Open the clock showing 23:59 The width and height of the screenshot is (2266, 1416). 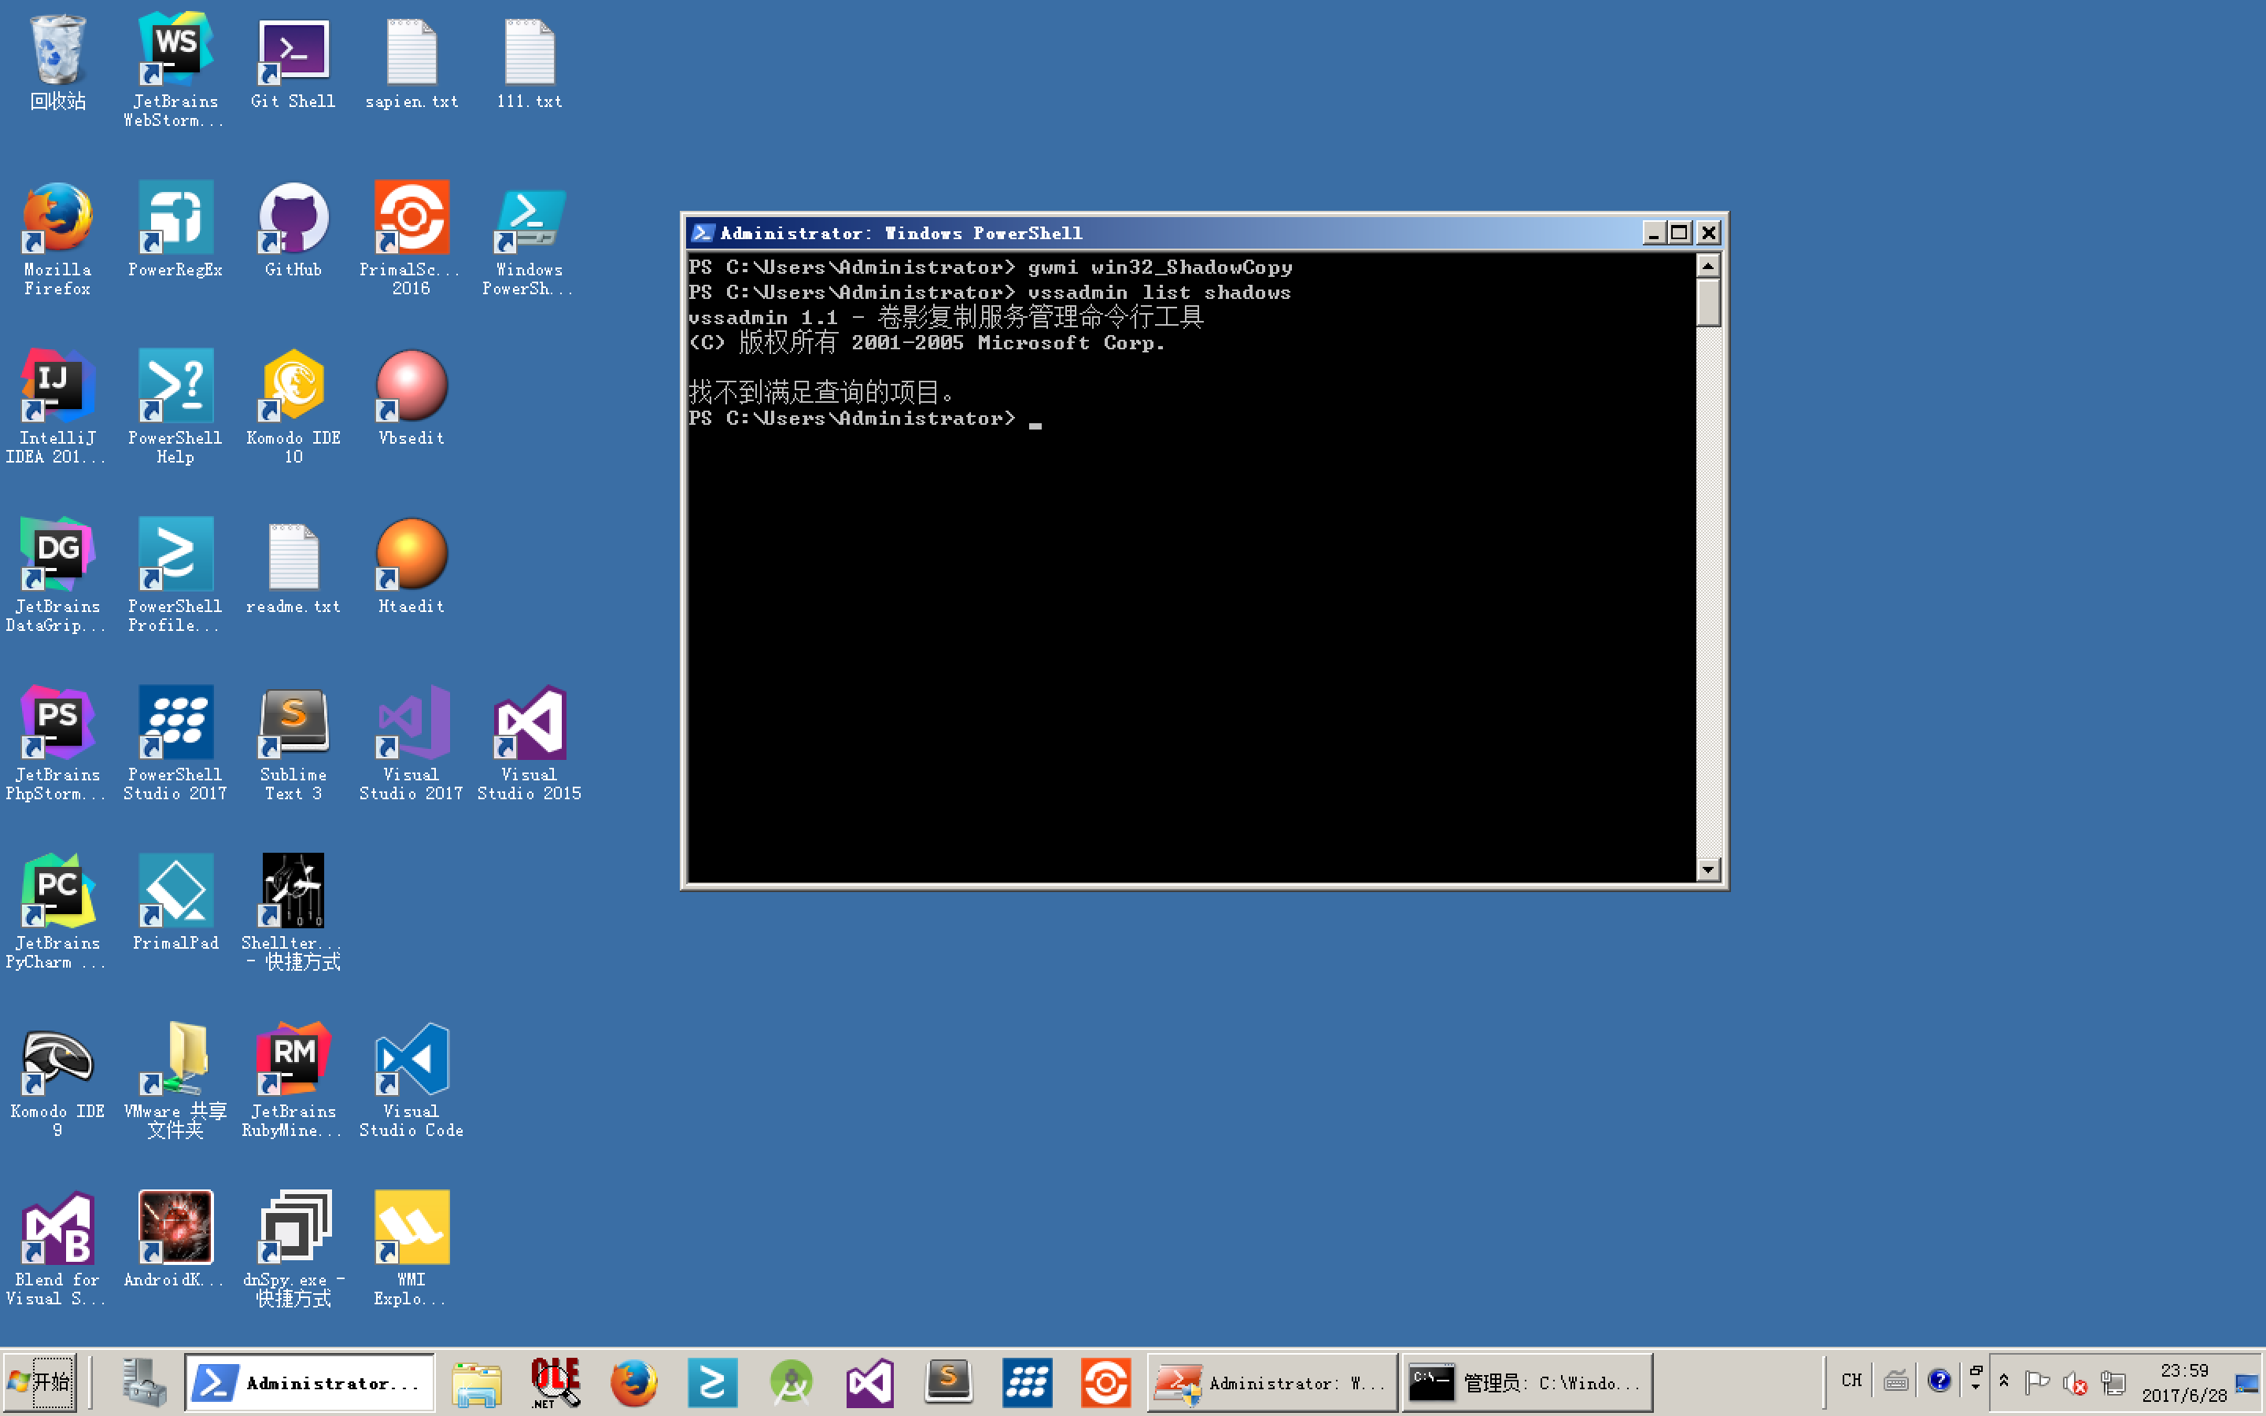point(2184,1382)
